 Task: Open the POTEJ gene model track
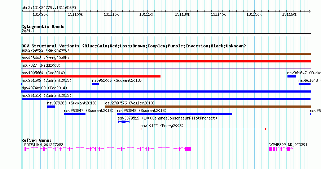[x=107, y=149]
